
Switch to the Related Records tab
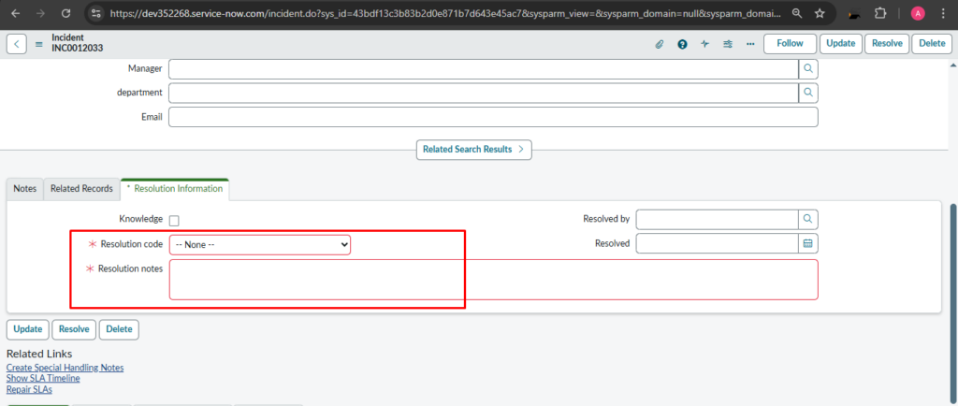point(81,189)
